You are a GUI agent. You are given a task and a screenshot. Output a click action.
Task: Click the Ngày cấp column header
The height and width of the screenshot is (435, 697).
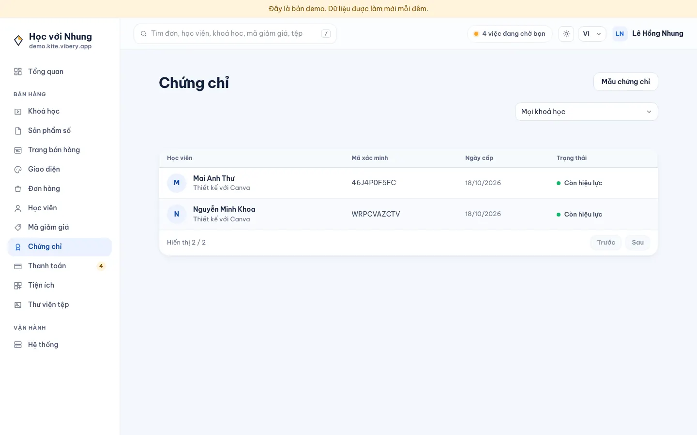[479, 158]
